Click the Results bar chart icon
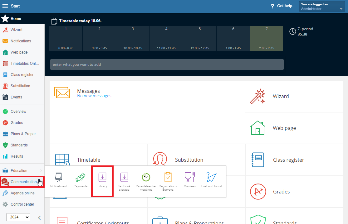 click(x=5, y=156)
